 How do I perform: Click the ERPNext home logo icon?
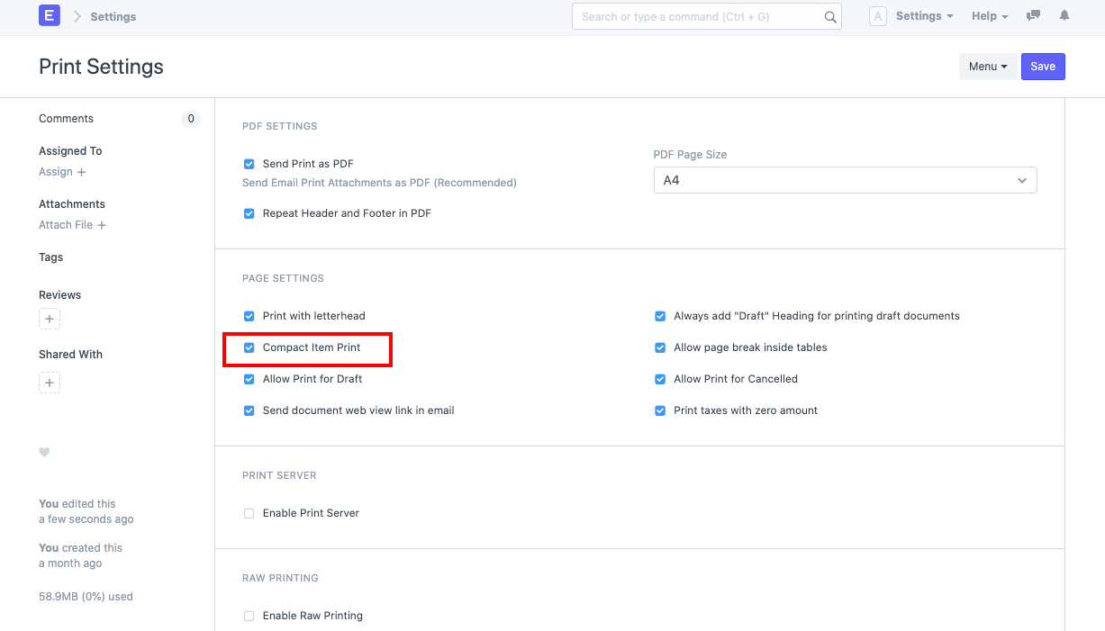click(50, 15)
